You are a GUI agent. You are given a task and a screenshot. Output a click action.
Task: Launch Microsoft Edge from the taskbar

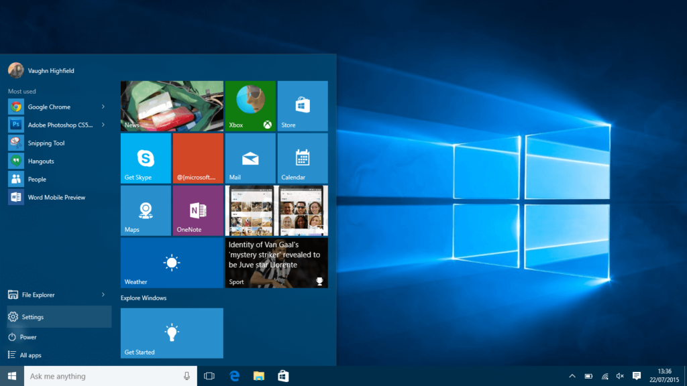(233, 376)
